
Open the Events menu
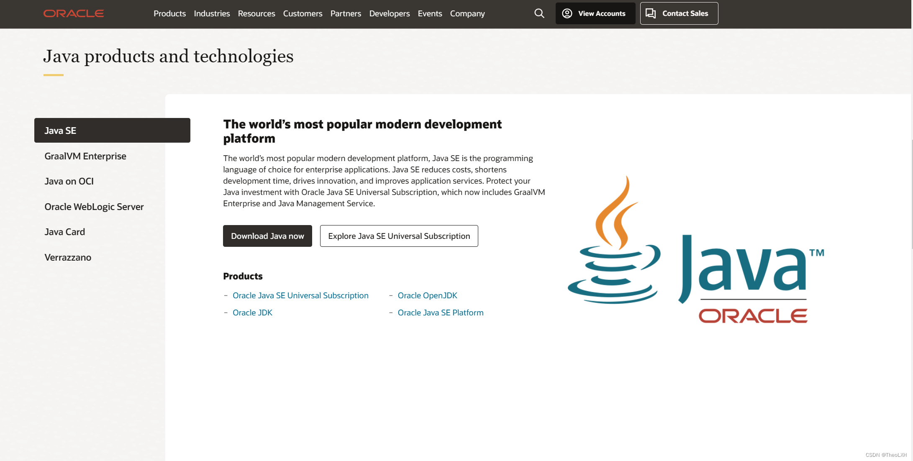(430, 13)
